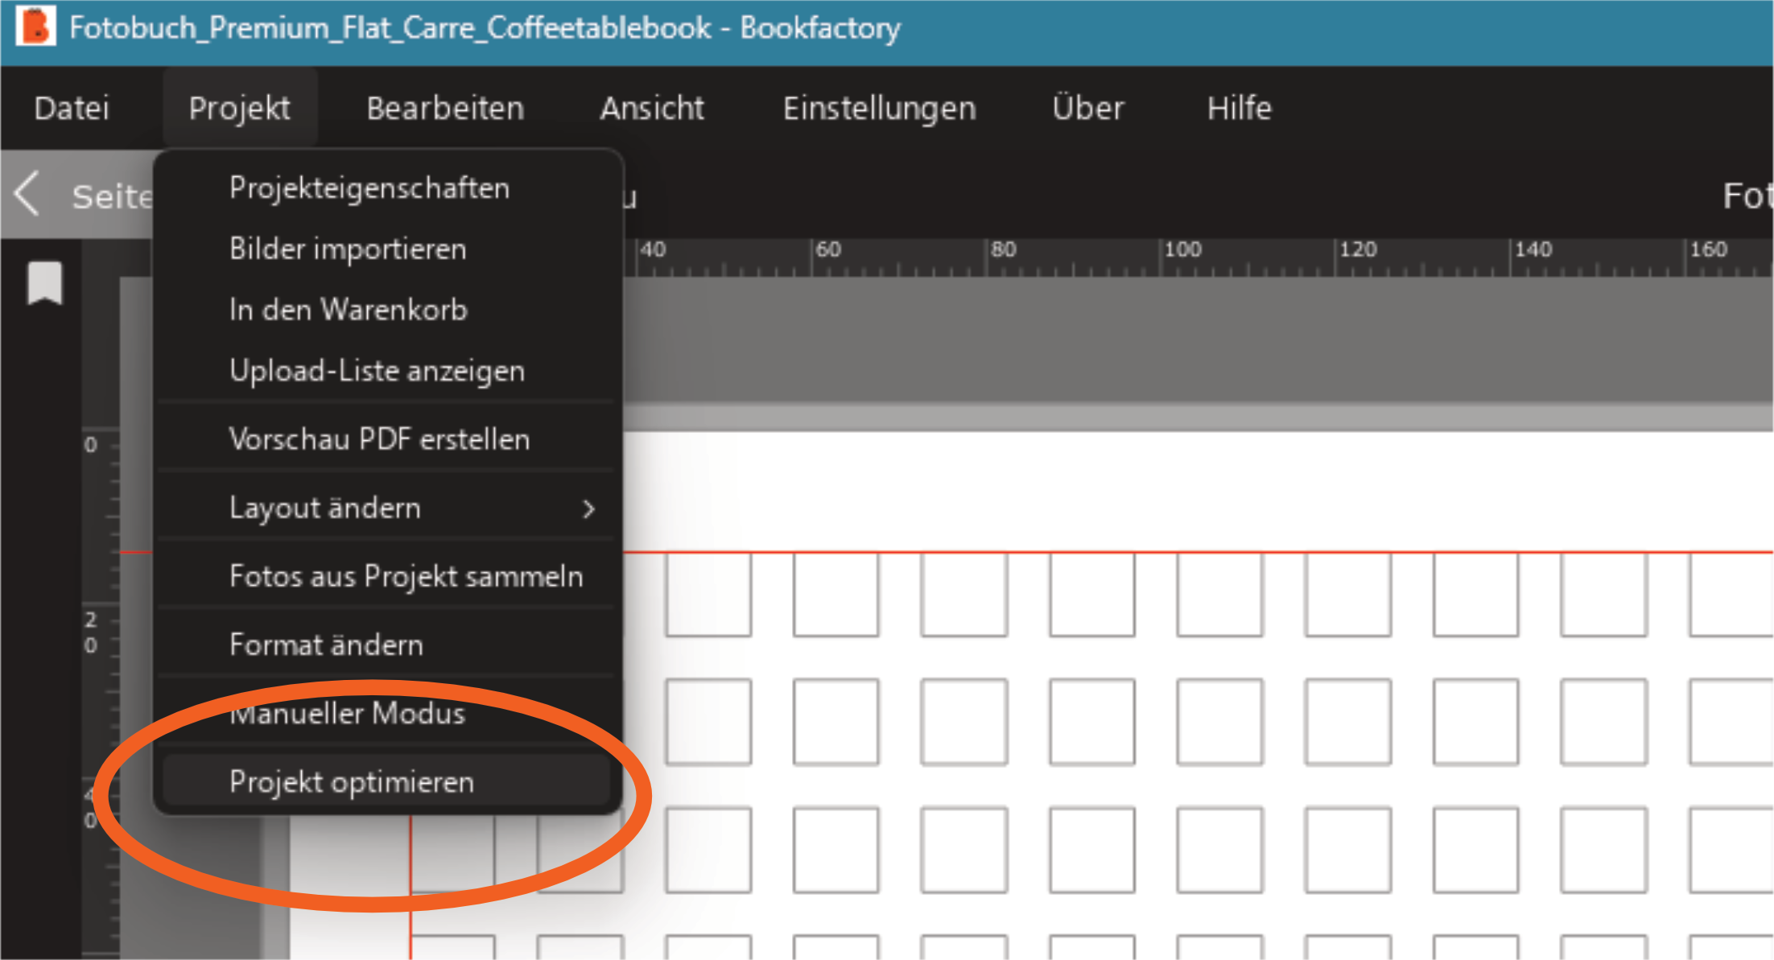Open the Ansicht menu

click(652, 108)
